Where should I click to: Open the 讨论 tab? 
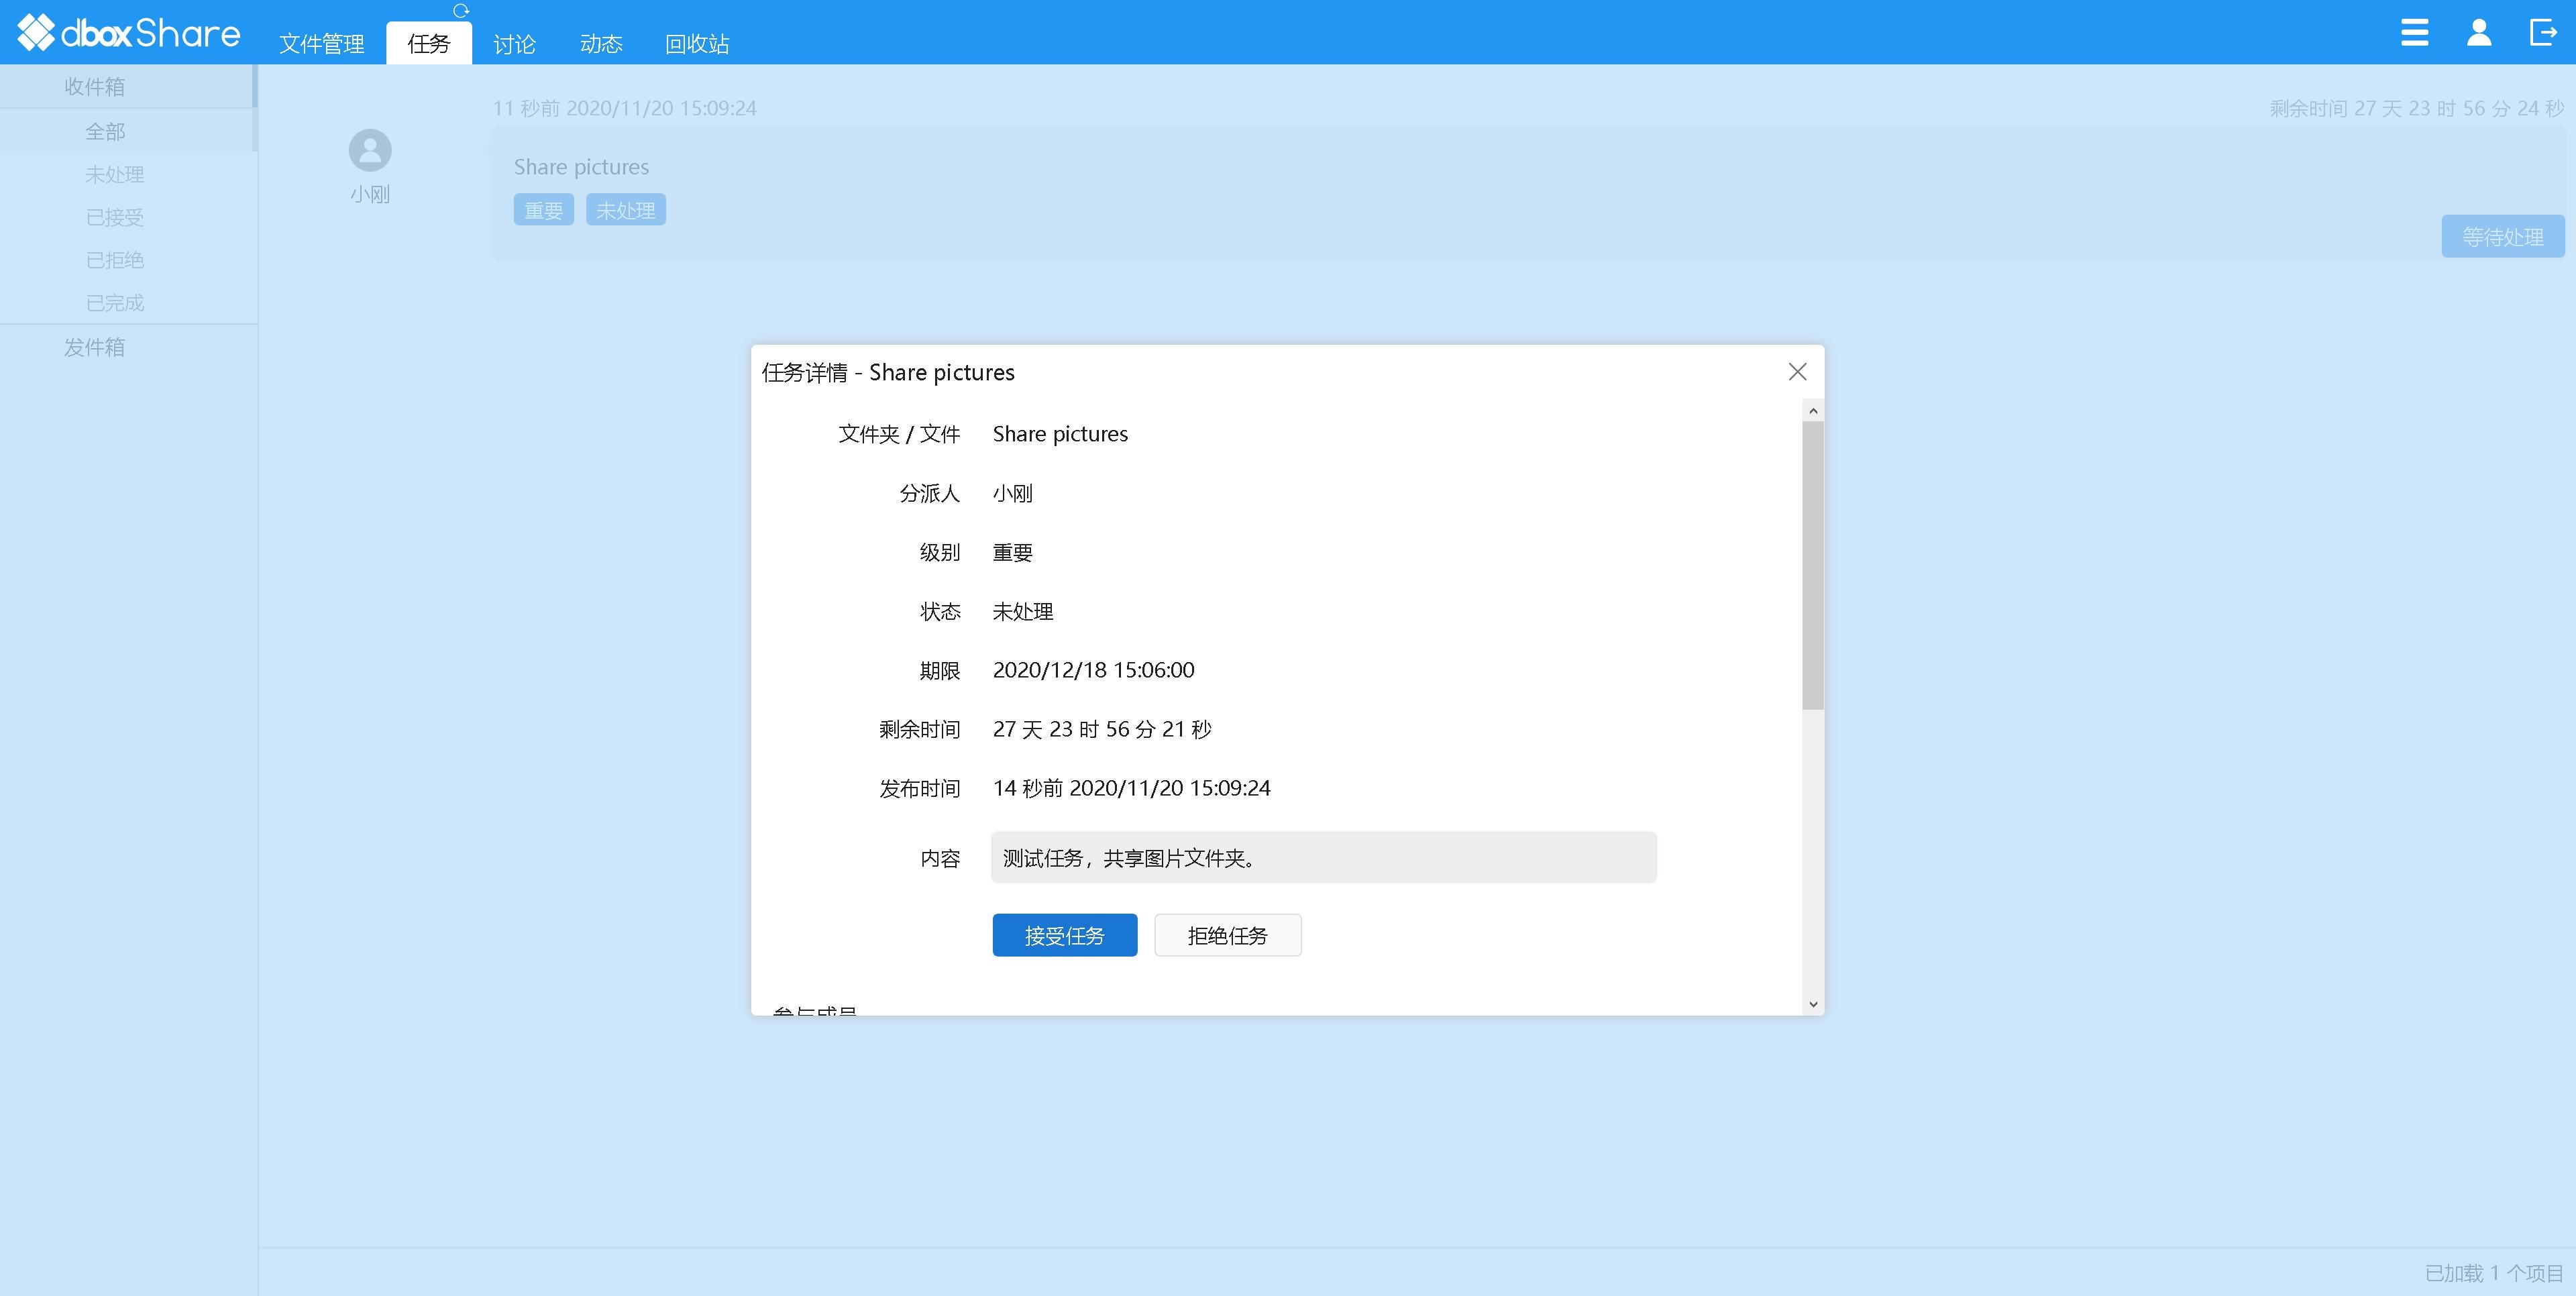click(514, 44)
